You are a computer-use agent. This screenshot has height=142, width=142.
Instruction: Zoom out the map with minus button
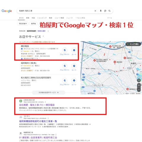coord(139,90)
